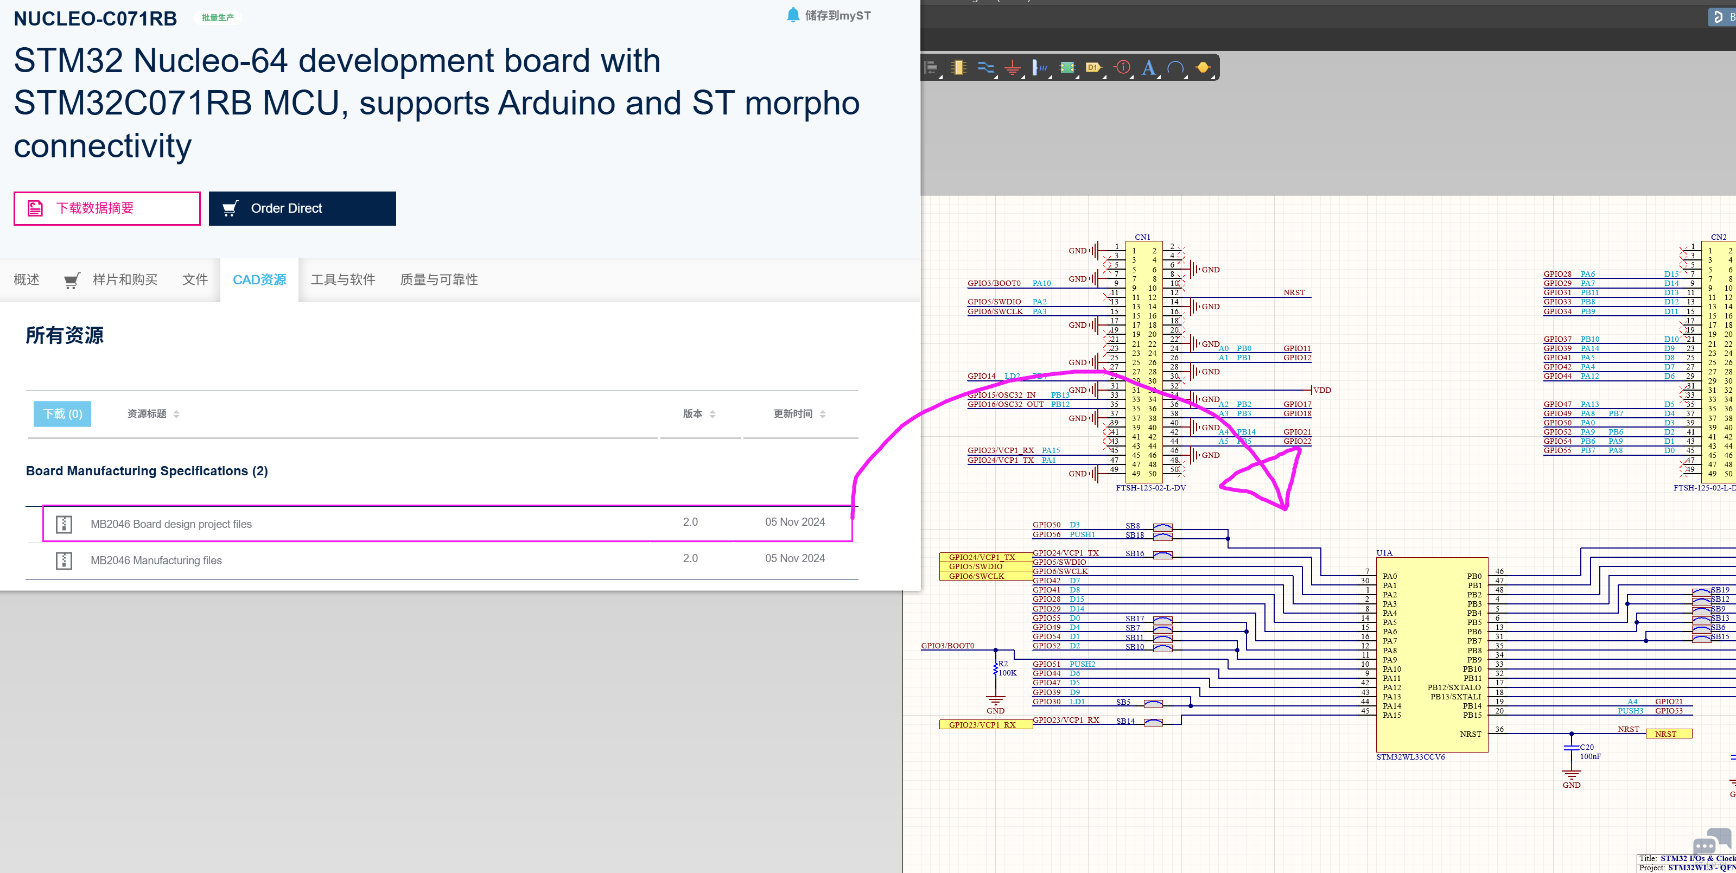This screenshot has width=1736, height=873.
Task: Click the FTSH-125-02-L-DV label under CN1
Action: [1150, 488]
